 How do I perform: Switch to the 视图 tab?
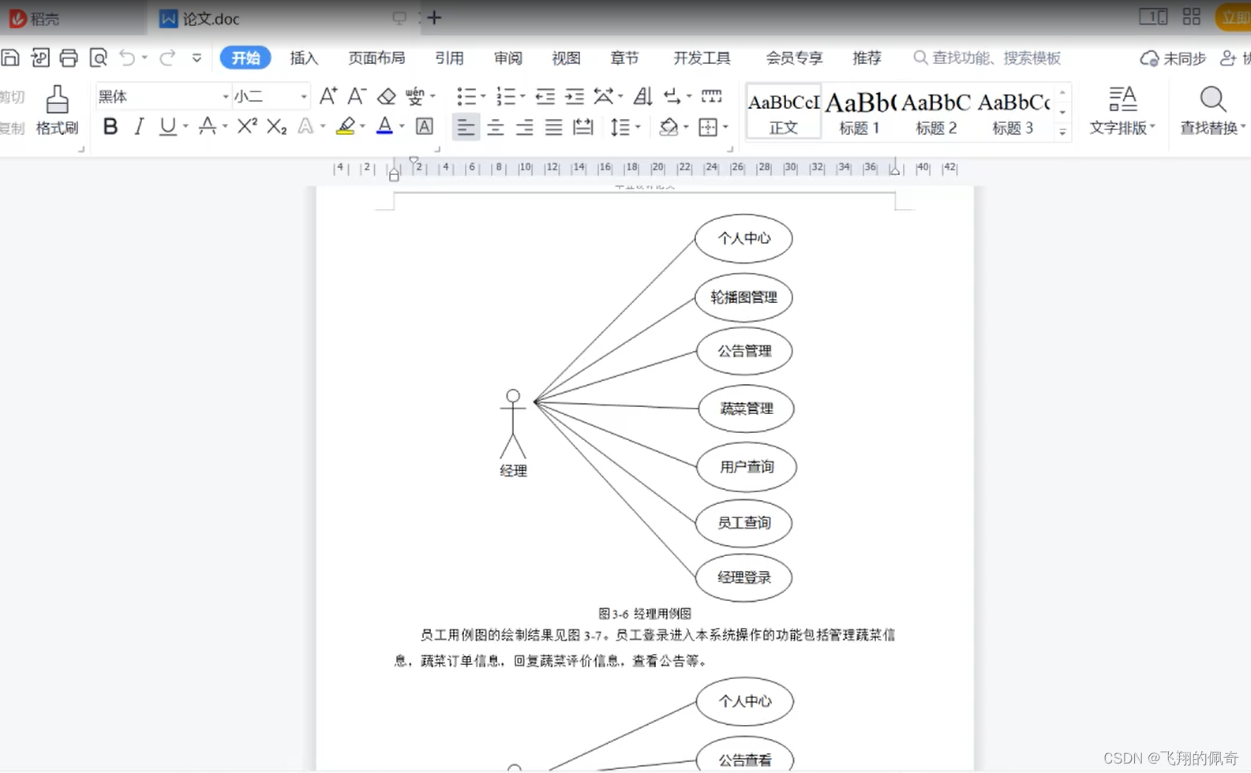coord(566,58)
